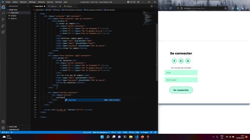250x140 pixels.
Task: Click the Google Plus icon in form
Action: point(181,61)
